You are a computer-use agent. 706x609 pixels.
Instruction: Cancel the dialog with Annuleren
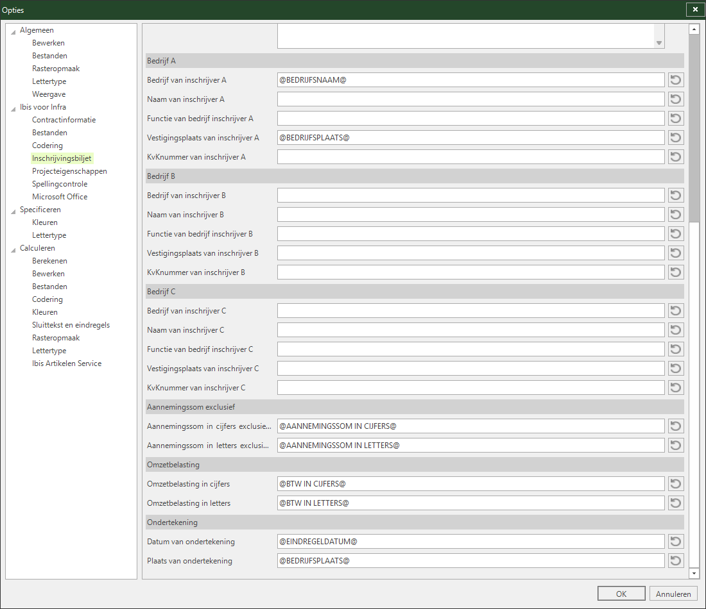coord(673,594)
